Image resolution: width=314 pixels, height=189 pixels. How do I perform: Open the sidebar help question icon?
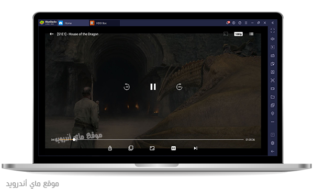273,135
